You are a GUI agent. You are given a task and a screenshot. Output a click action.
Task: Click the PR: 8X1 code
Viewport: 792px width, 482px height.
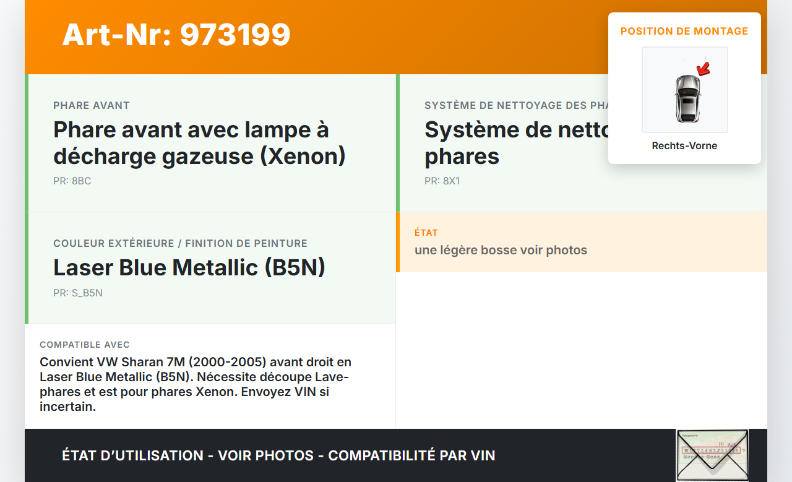(442, 181)
